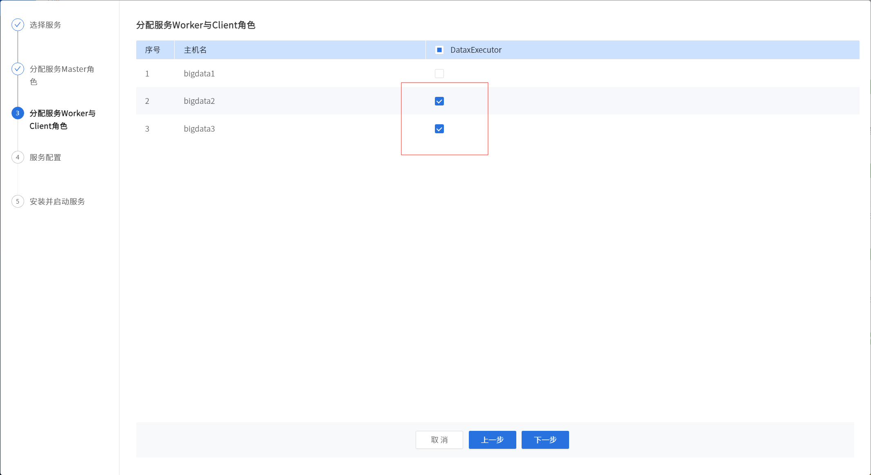Click the step 5 circle icon
The width and height of the screenshot is (871, 475).
(18, 202)
